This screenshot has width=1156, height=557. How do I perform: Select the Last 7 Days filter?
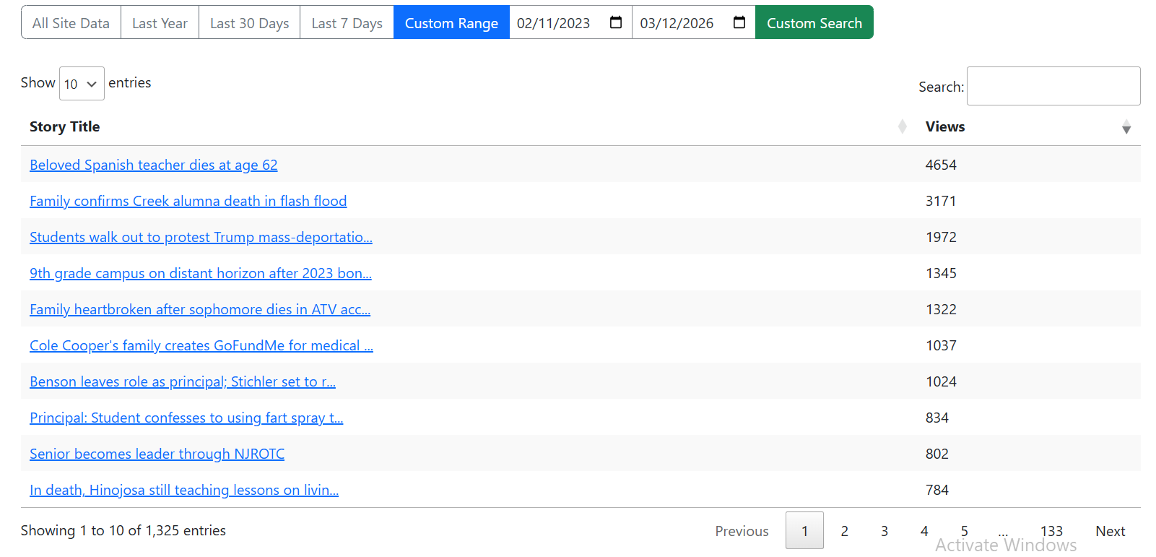[x=347, y=23]
